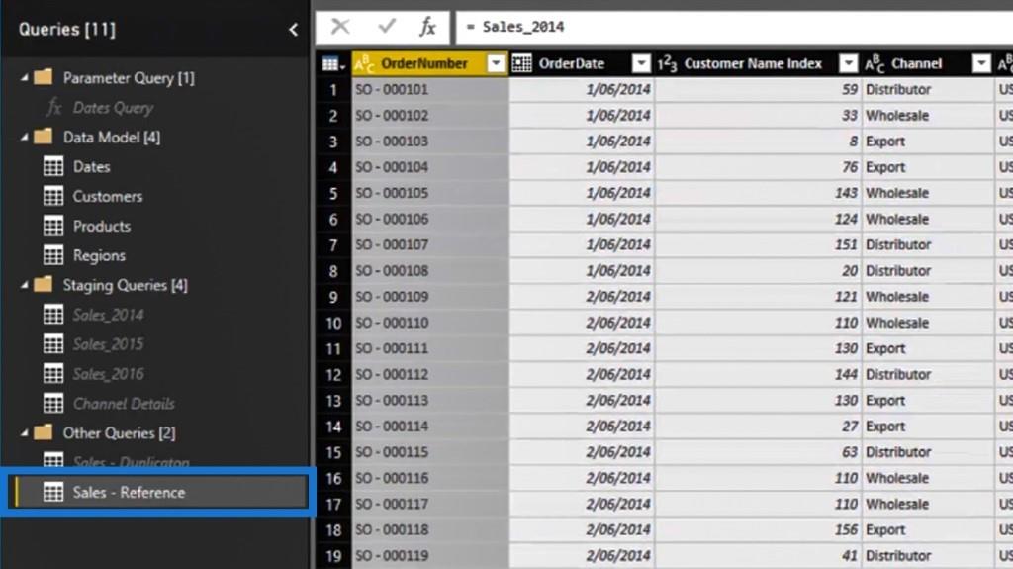This screenshot has width=1013, height=569.
Task: Open Customer Name Index filter dropdown
Action: tap(848, 63)
